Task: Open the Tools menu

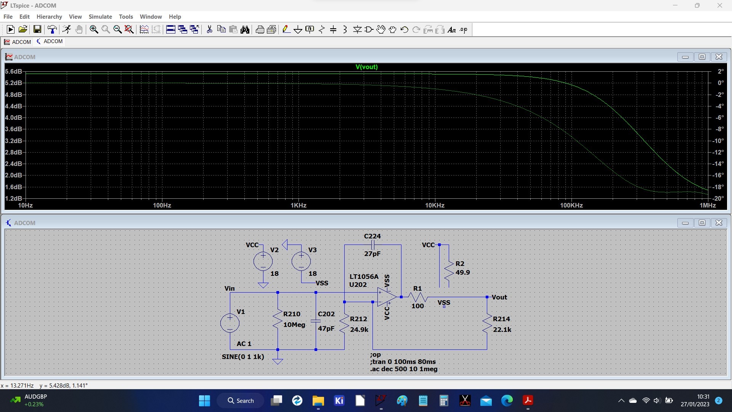Action: 126,16
